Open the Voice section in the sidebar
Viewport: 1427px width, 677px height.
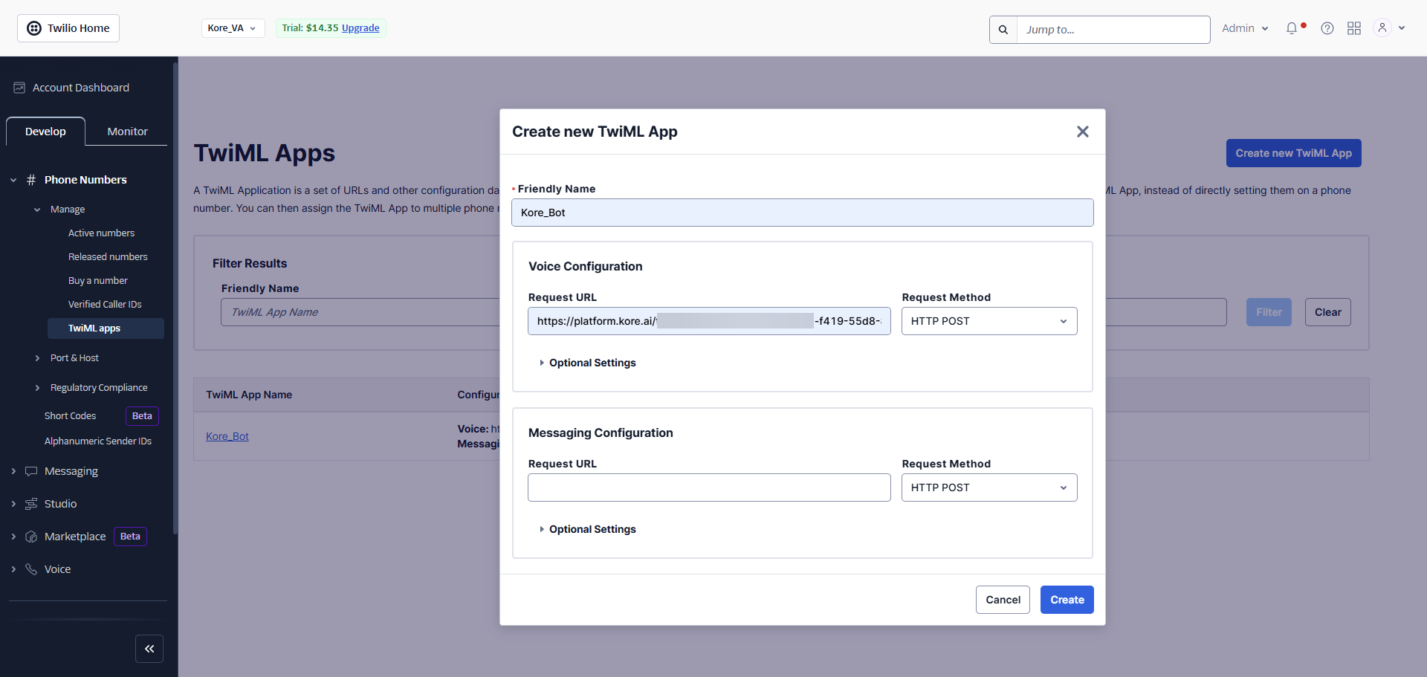click(x=57, y=569)
